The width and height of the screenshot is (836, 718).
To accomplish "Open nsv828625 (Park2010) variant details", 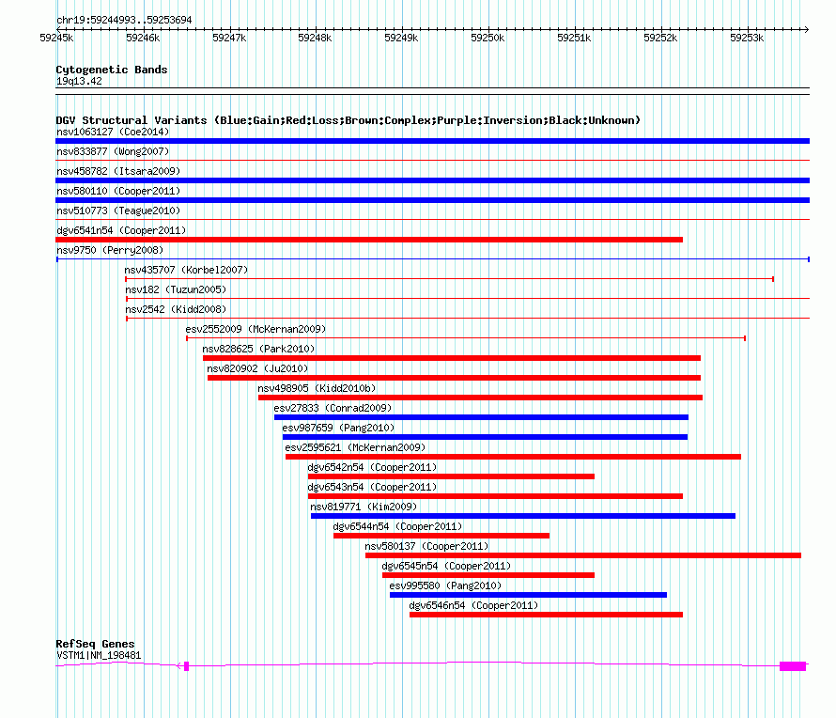I will pyautogui.click(x=258, y=349).
